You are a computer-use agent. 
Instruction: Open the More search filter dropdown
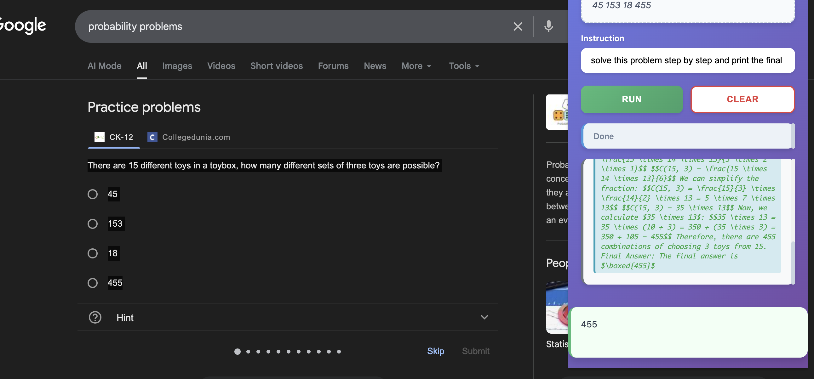416,66
